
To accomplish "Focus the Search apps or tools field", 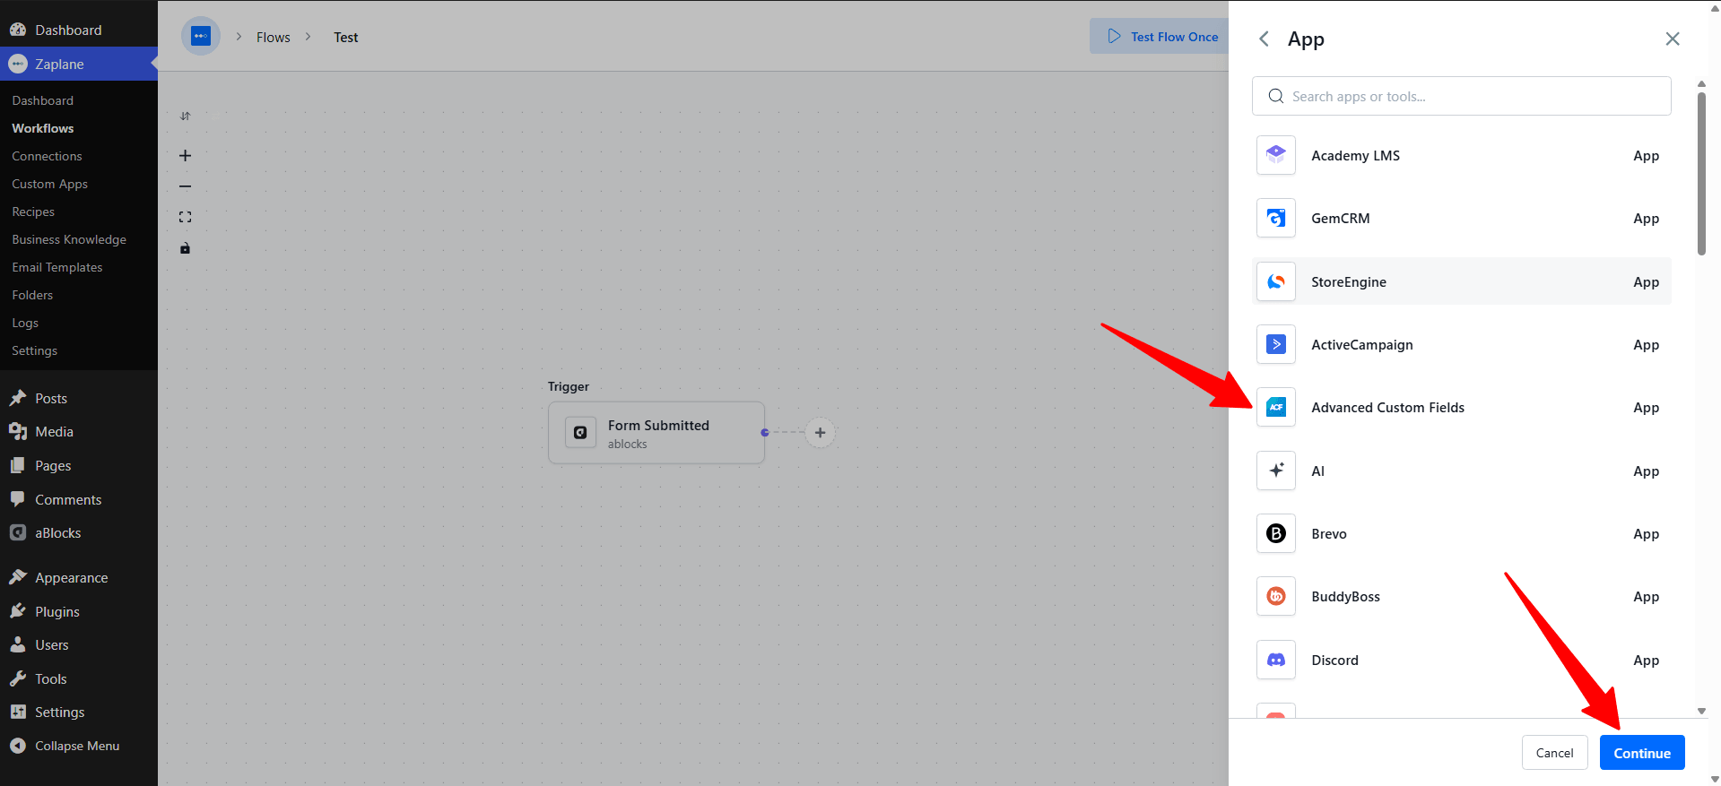I will (x=1462, y=96).
